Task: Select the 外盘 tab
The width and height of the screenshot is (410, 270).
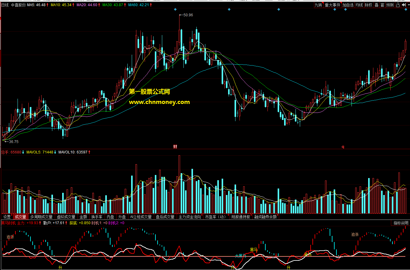Action: tap(122, 217)
